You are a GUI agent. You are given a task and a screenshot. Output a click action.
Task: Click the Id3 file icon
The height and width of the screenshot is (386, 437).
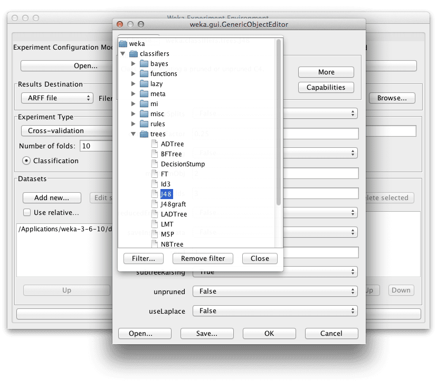pos(155,184)
